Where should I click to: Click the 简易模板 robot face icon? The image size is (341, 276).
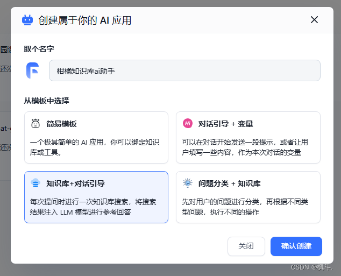35,123
